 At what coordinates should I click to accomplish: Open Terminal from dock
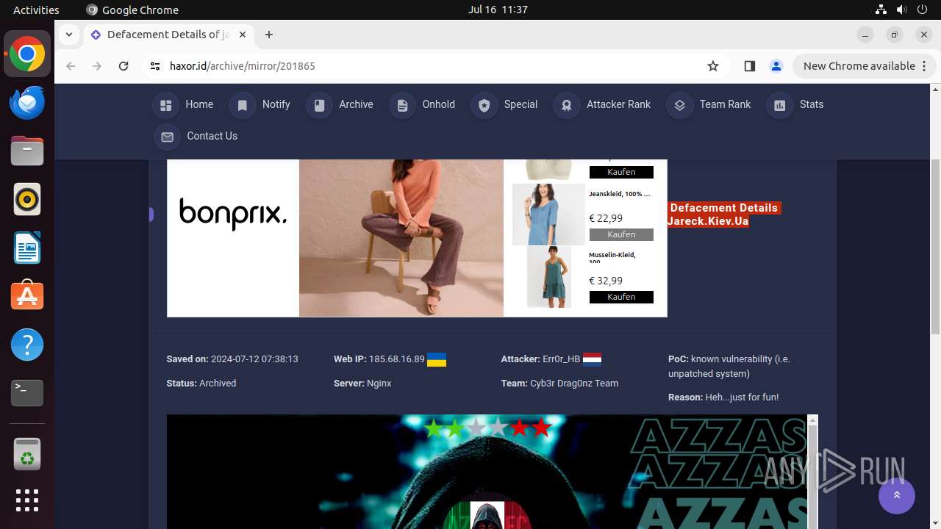pyautogui.click(x=27, y=393)
